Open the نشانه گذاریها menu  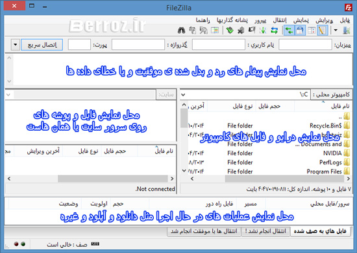click(232, 21)
